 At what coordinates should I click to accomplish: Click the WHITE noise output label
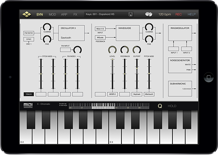[188, 65]
